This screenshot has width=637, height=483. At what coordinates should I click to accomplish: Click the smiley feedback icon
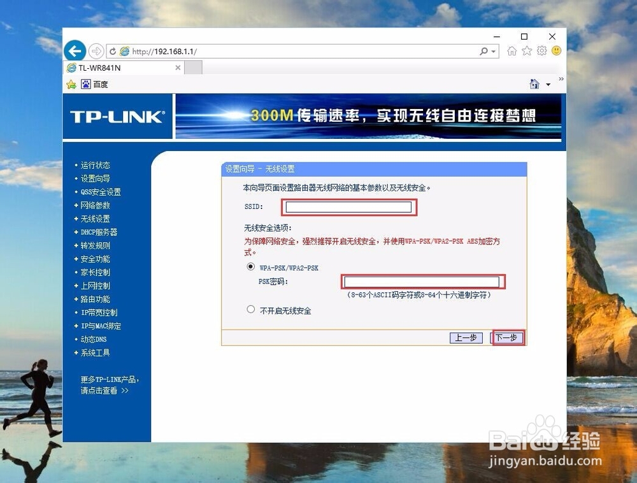[x=557, y=50]
